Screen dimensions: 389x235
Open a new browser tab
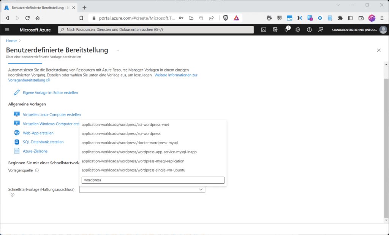click(84, 8)
